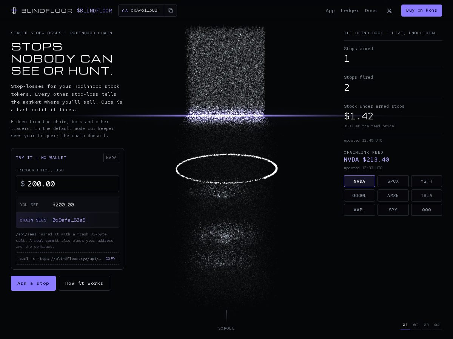Click the 'updated 13:33 UTC' timestamp
The image size is (453, 339).
363,168
